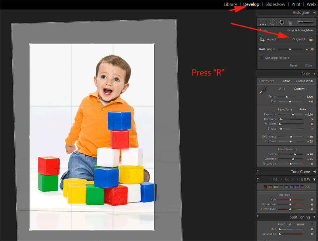318x241 pixels.
Task: Select the White Balance eyedropper
Action: point(262,91)
